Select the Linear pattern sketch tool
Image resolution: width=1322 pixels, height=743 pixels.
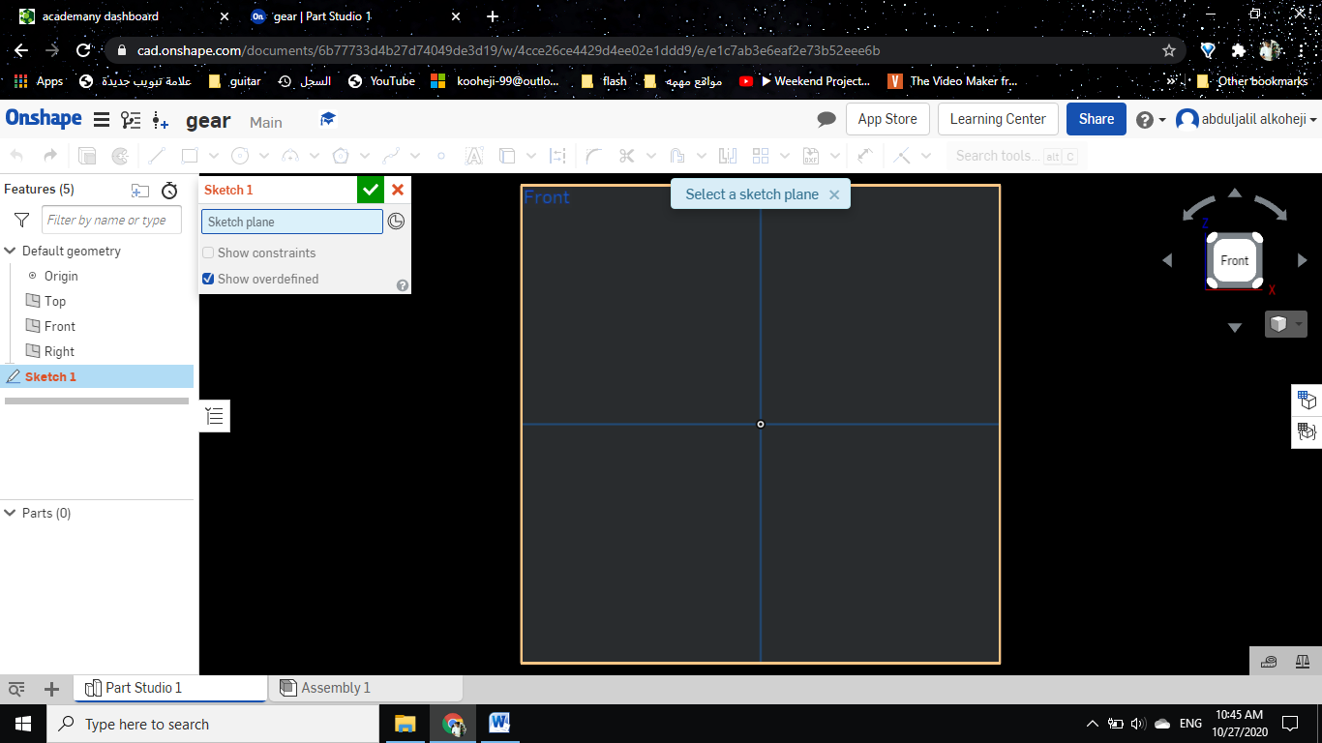[761, 156]
